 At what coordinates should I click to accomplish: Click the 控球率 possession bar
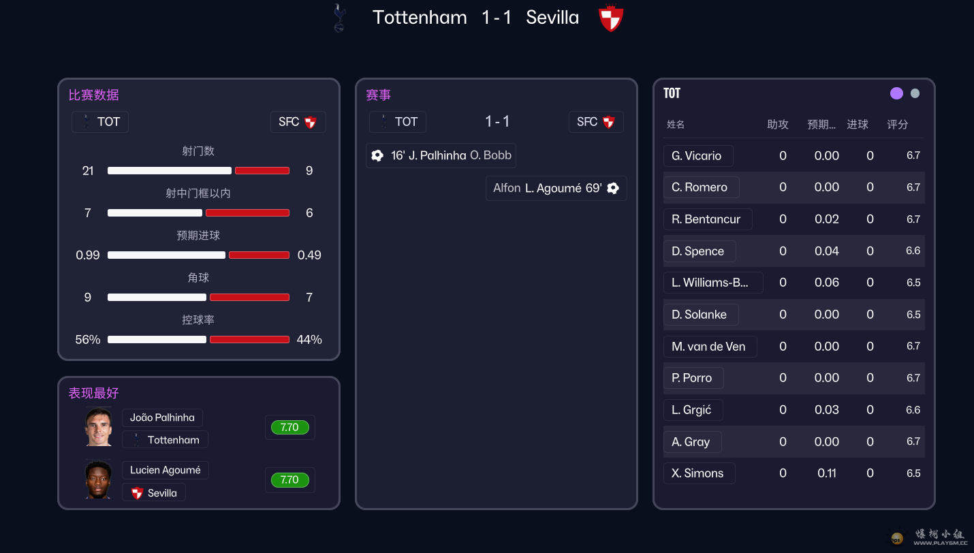click(x=198, y=339)
